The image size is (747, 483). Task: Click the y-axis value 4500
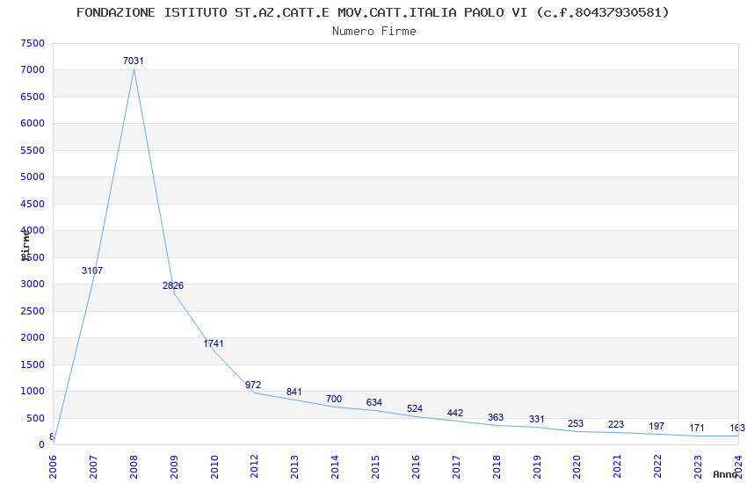[x=33, y=204]
